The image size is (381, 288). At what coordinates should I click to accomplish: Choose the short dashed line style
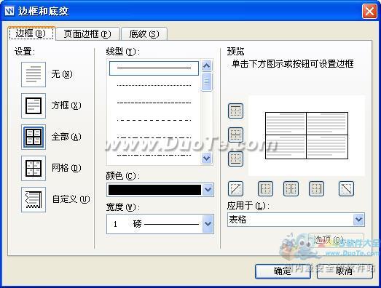pyautogui.click(x=154, y=103)
